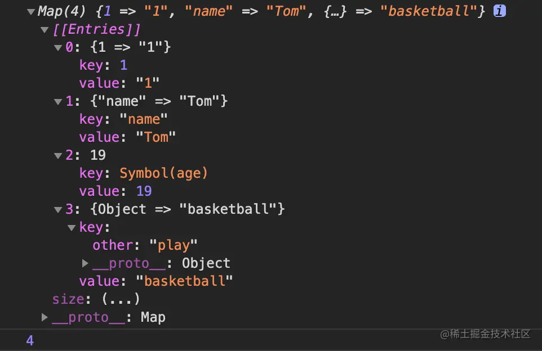Click the [[Entries]] label
The image size is (542, 351).
click(97, 30)
